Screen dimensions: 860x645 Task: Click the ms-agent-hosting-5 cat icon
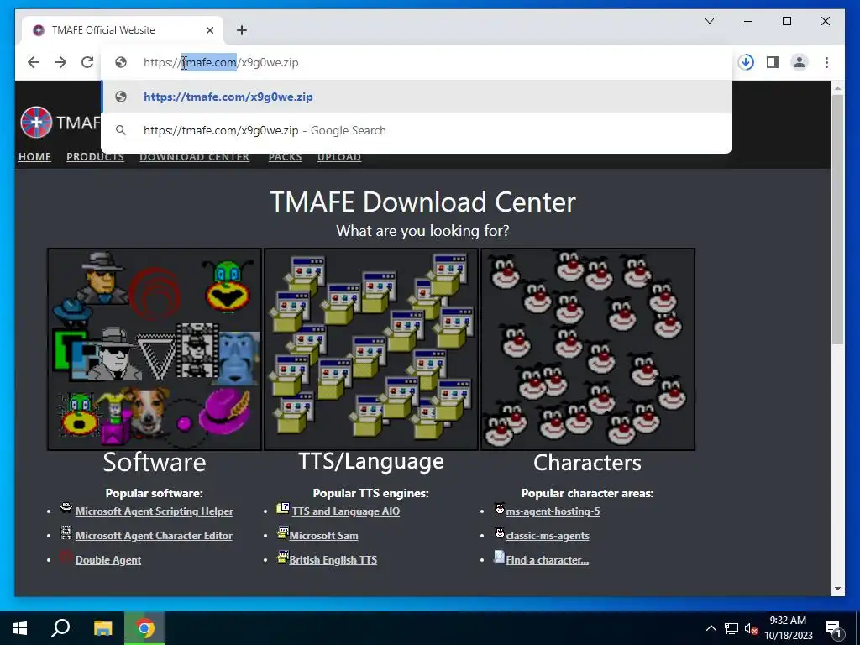click(x=500, y=508)
